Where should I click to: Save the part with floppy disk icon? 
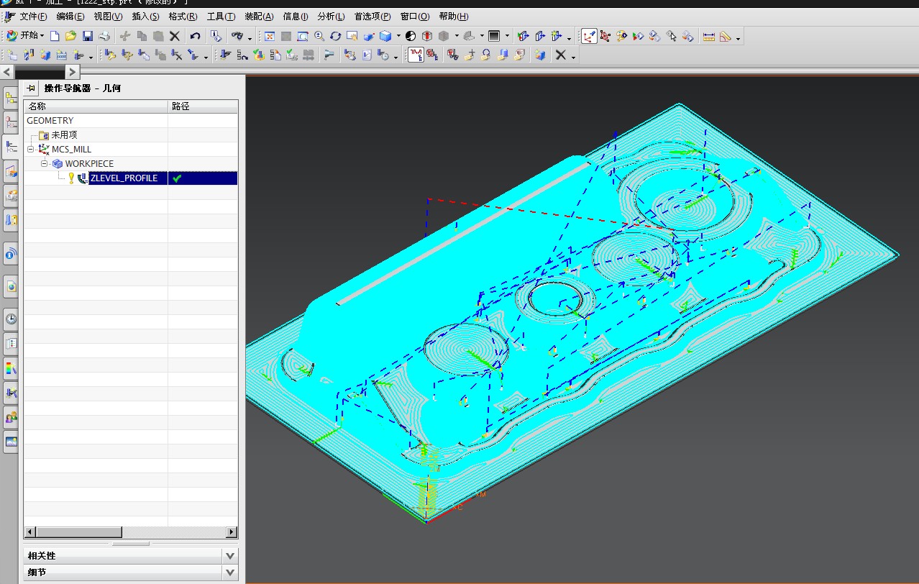[87, 35]
